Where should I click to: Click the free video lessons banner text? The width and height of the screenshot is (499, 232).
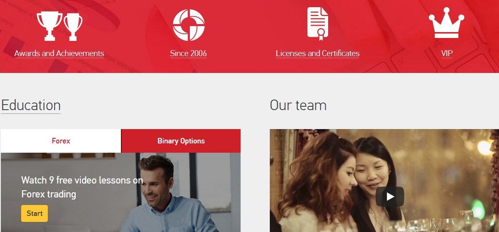click(82, 187)
